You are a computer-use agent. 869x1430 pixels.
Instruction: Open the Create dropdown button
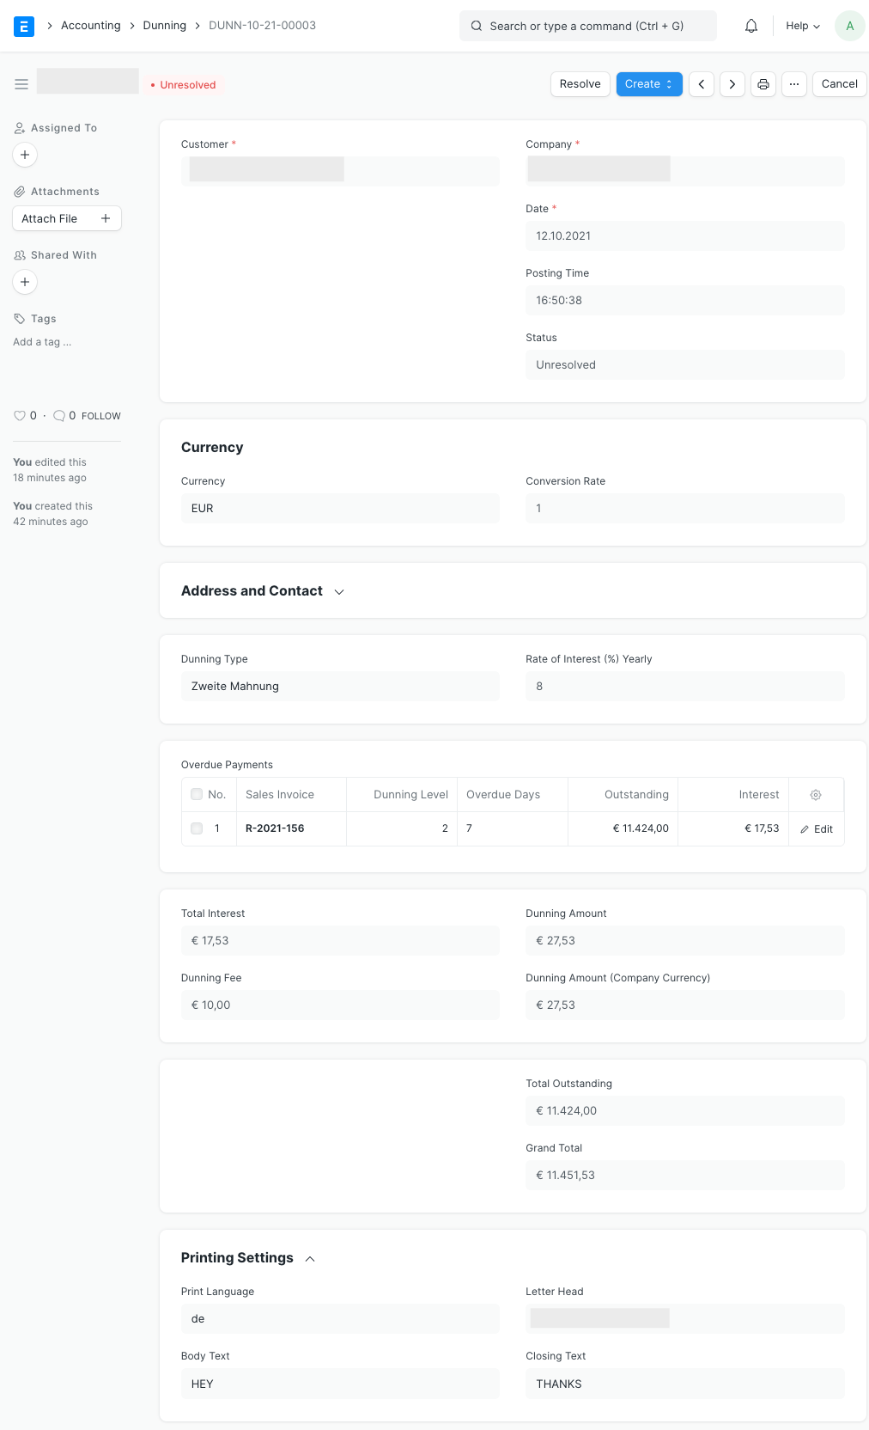click(649, 84)
